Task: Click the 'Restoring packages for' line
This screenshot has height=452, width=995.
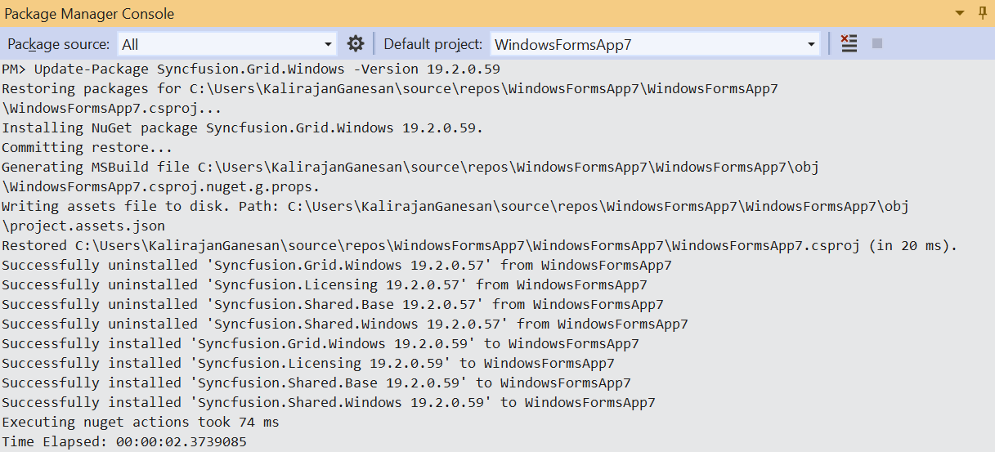Action: (x=390, y=88)
